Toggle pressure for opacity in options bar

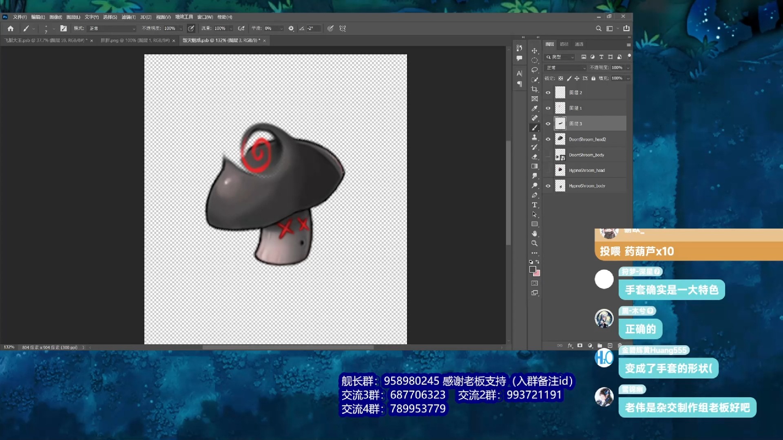click(x=191, y=29)
